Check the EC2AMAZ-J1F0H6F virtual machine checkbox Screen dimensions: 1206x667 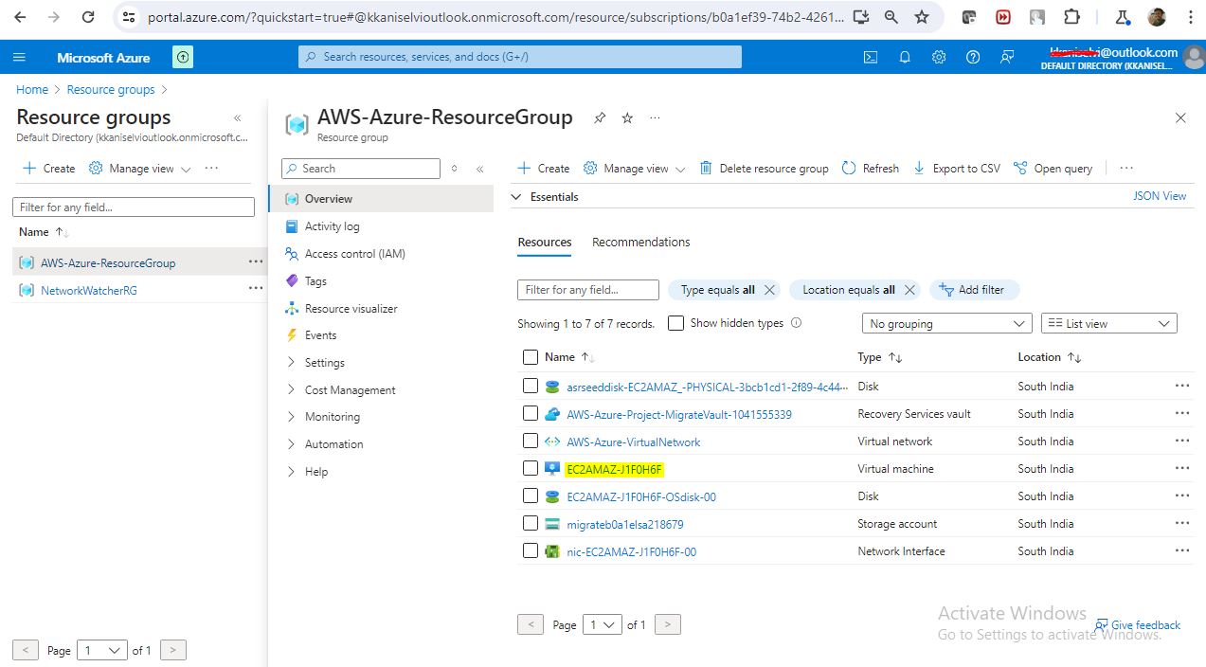tap(531, 469)
